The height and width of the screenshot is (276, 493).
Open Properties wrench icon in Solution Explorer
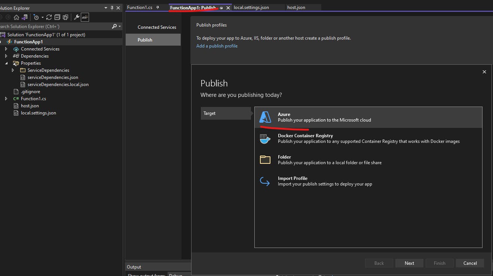(77, 17)
